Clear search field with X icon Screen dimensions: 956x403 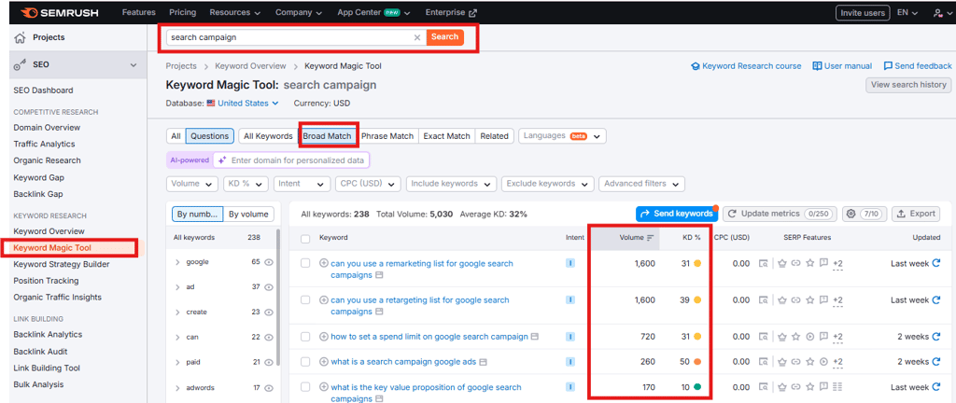coord(417,37)
